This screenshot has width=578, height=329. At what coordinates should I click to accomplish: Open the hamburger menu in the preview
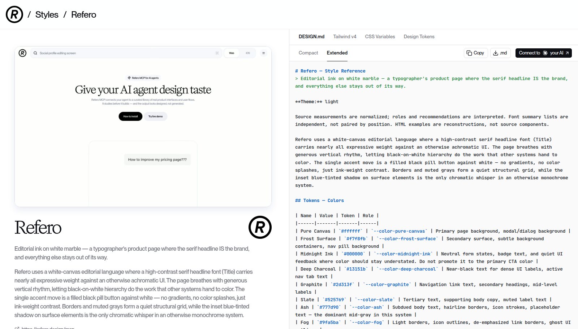coord(263,53)
